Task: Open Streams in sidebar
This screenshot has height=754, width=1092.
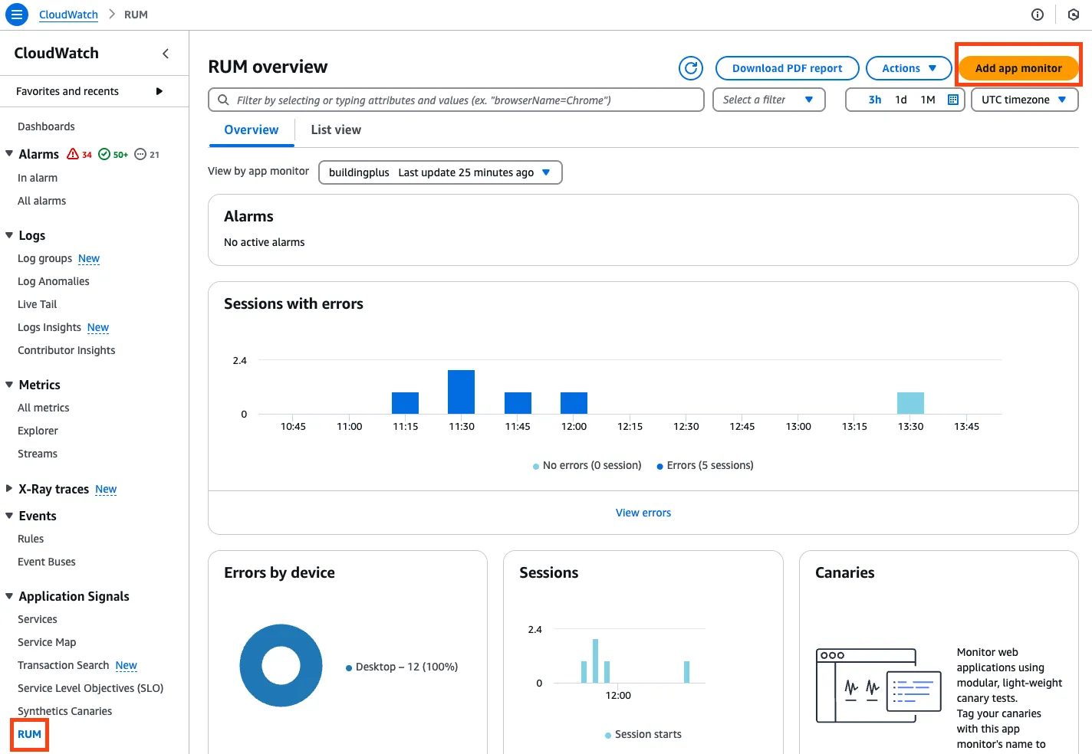Action: pos(37,454)
